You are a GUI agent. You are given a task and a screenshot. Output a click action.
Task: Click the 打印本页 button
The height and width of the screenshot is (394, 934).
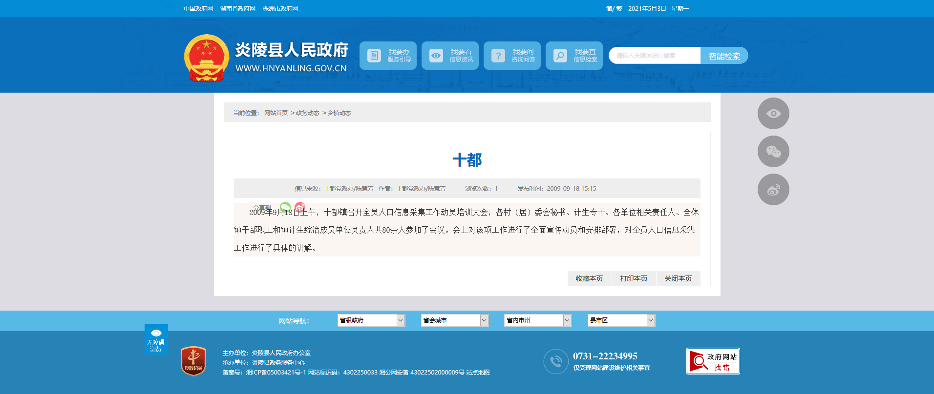pos(634,278)
